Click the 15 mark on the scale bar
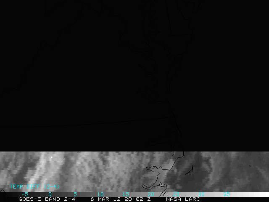 [x=125, y=194]
